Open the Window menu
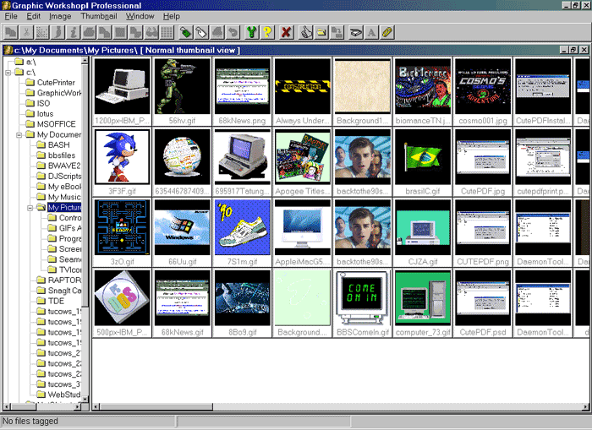 click(140, 16)
